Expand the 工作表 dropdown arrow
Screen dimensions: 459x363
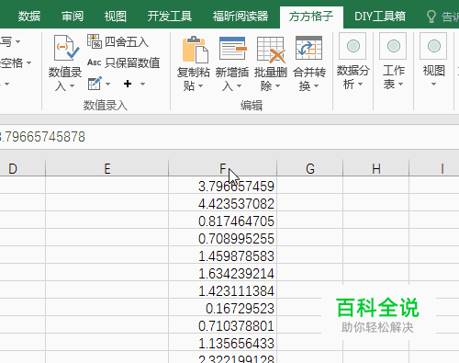tap(400, 84)
